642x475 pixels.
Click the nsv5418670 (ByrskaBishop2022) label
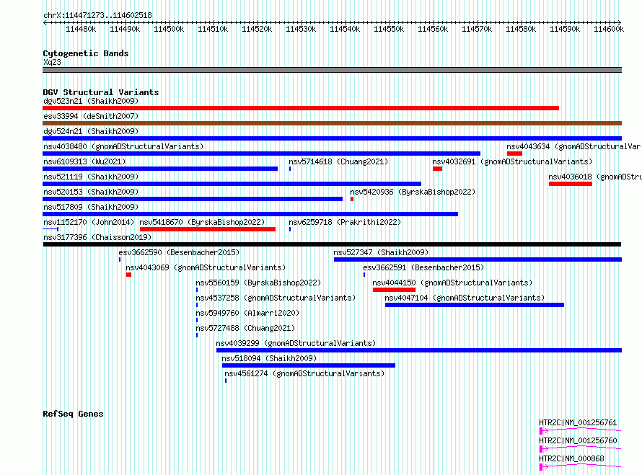point(202,222)
